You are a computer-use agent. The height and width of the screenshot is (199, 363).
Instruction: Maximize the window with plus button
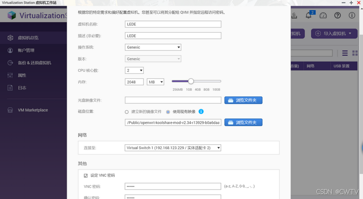[x=351, y=3]
